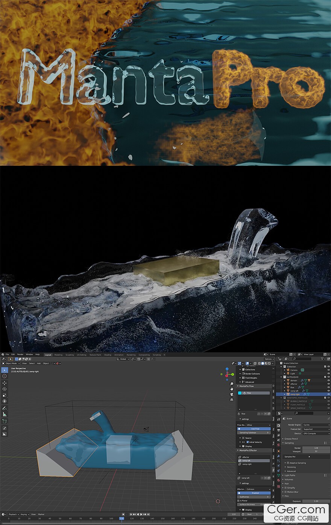Click the flow color swatch
The width and height of the screenshot is (331, 525).
click(x=240, y=393)
